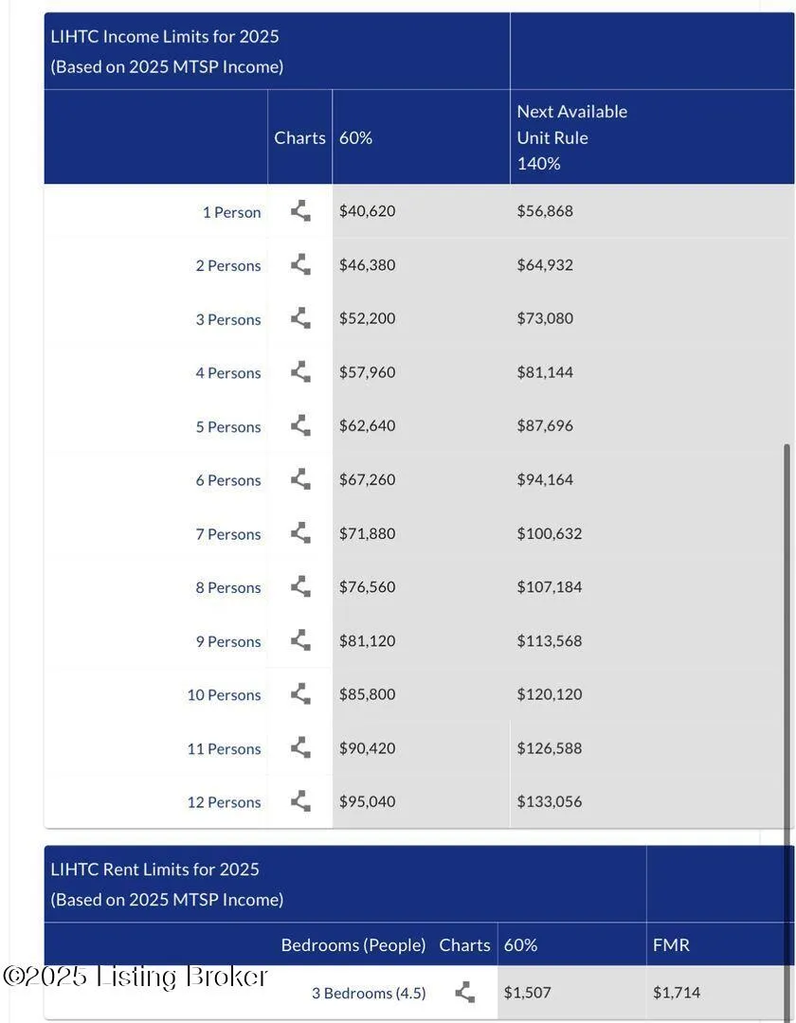Viewport: 796px width, 1023px height.
Task: Open chart icon for 8 Persons row
Action: click(300, 587)
